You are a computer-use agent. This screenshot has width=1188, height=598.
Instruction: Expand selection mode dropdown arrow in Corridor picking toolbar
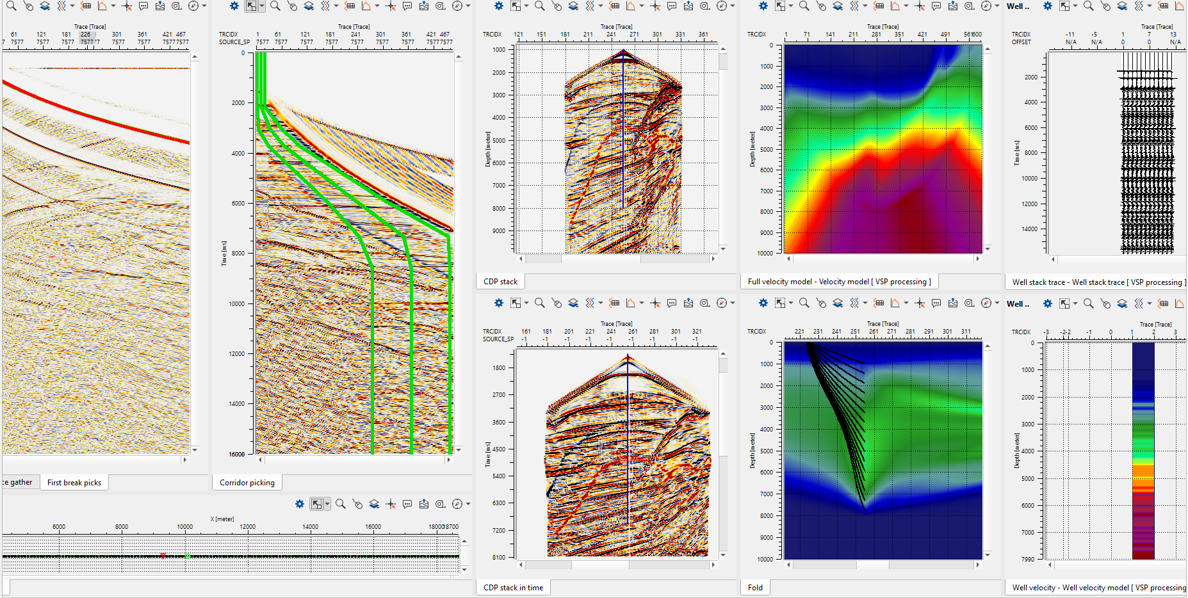point(262,6)
